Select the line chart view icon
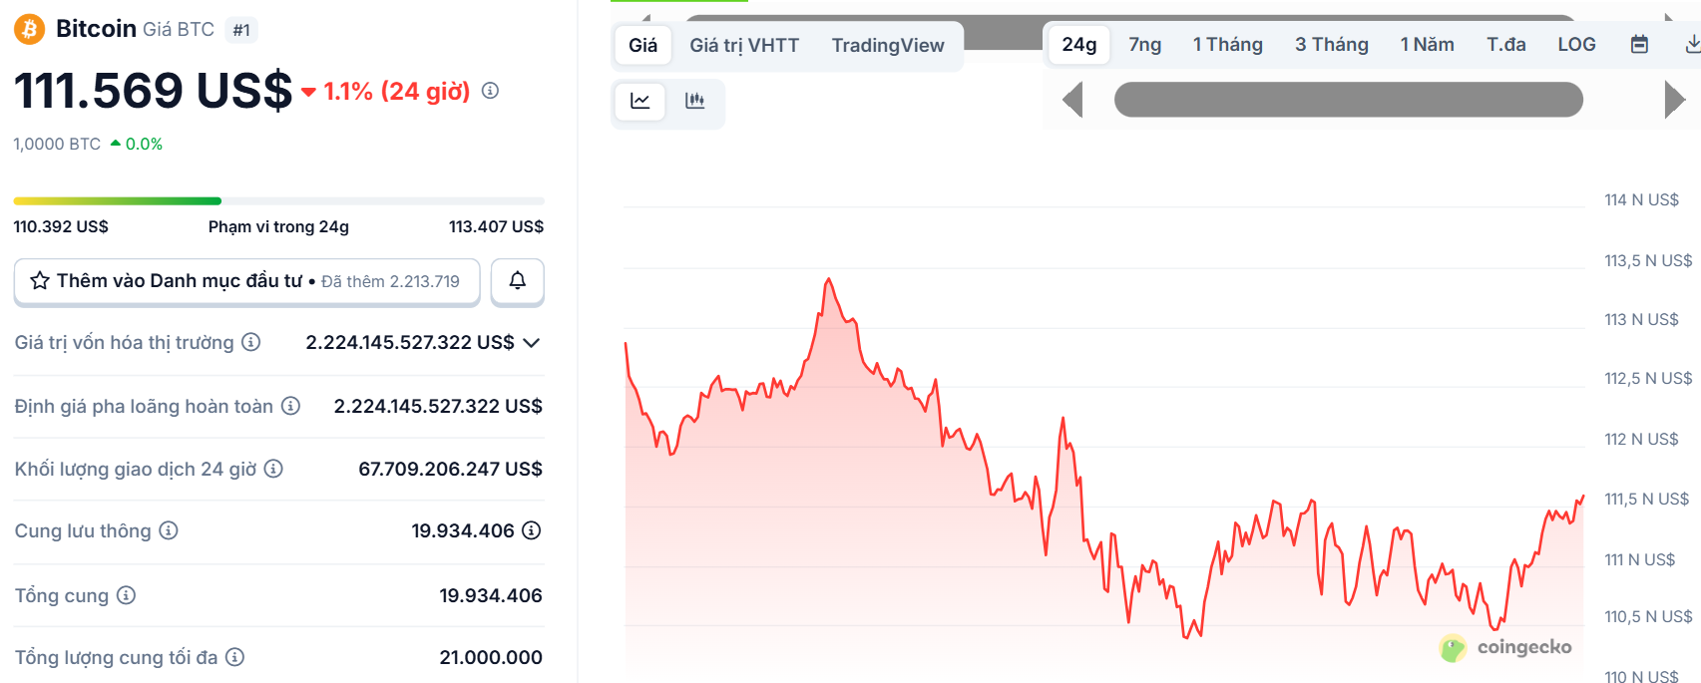This screenshot has width=1701, height=683. pos(639,103)
